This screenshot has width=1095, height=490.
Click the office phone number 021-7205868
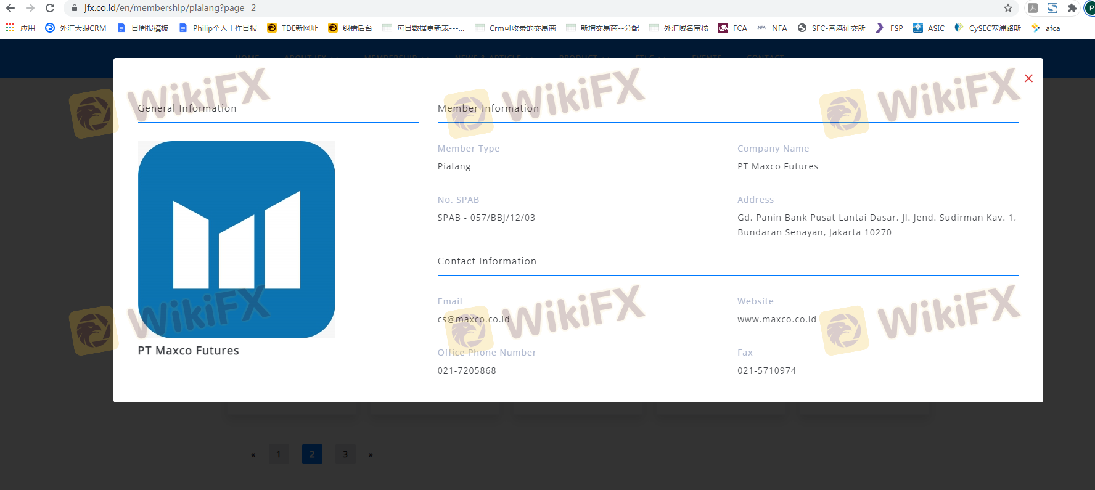(467, 370)
